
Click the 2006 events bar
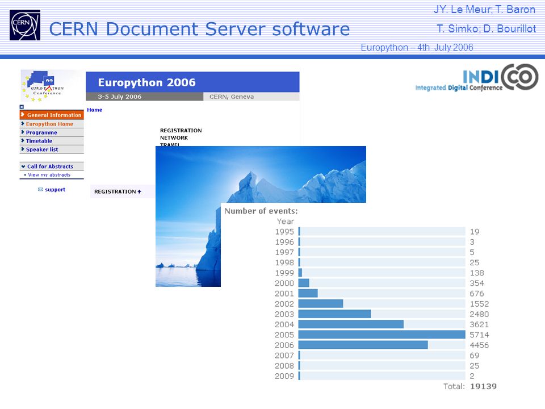click(363, 345)
